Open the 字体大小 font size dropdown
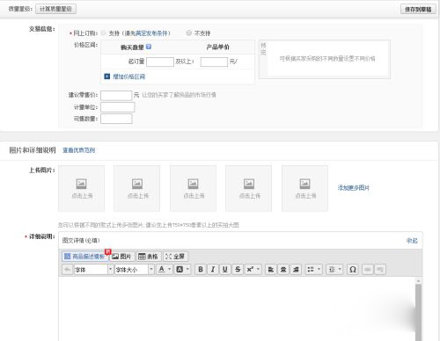 pos(134,270)
